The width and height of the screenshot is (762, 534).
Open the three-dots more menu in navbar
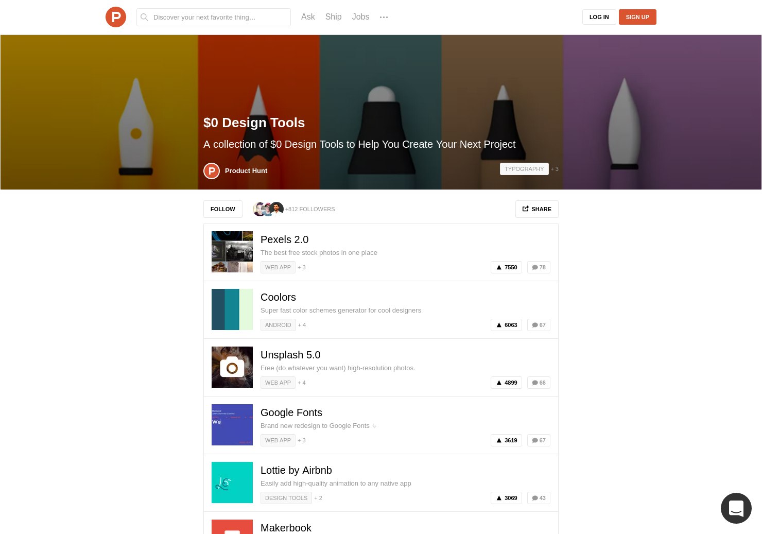coord(384,17)
